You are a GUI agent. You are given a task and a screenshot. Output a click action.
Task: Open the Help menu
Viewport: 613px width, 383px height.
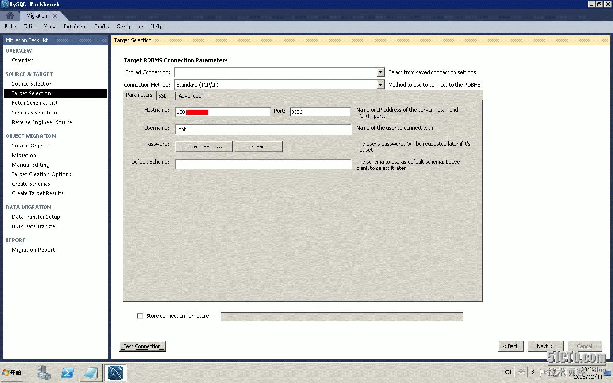click(x=157, y=27)
